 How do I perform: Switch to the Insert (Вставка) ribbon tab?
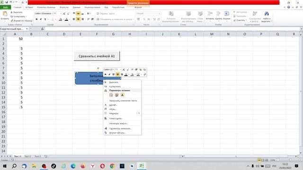[29, 8]
